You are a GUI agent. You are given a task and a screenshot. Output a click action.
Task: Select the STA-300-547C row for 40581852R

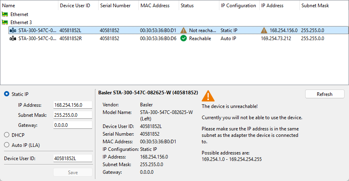coord(178,39)
